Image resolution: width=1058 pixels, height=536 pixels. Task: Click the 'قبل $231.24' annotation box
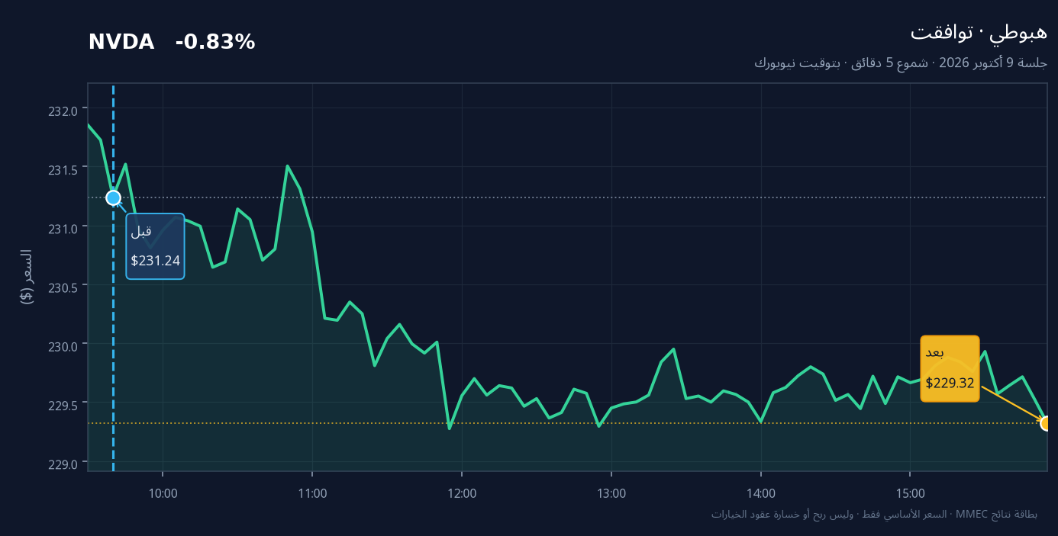coord(155,246)
